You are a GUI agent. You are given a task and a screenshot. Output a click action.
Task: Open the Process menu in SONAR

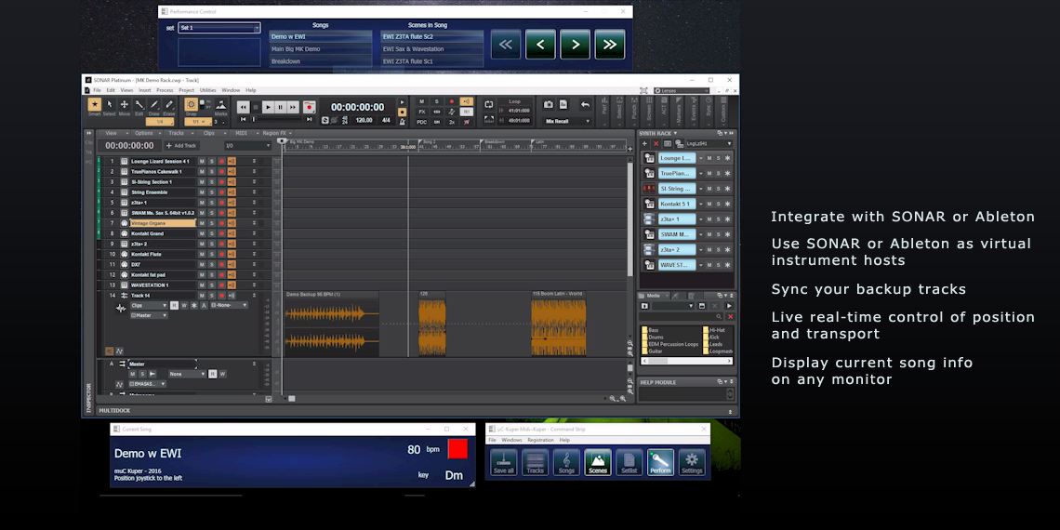[165, 90]
